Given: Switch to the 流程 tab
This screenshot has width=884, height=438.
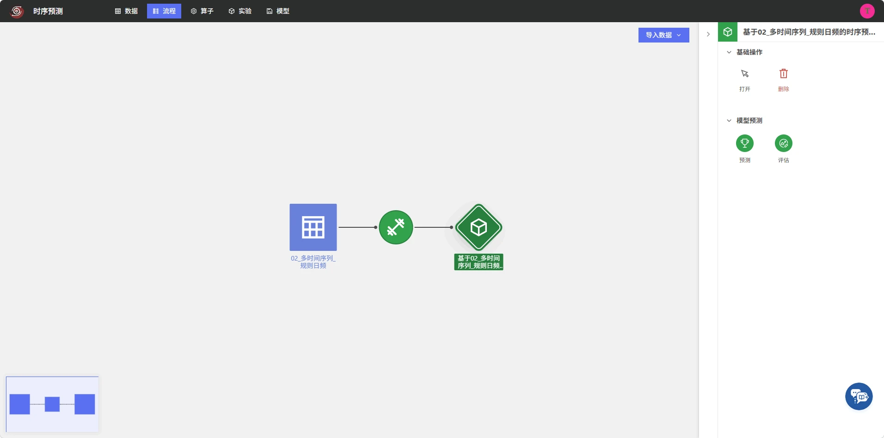Looking at the screenshot, I should coord(164,11).
